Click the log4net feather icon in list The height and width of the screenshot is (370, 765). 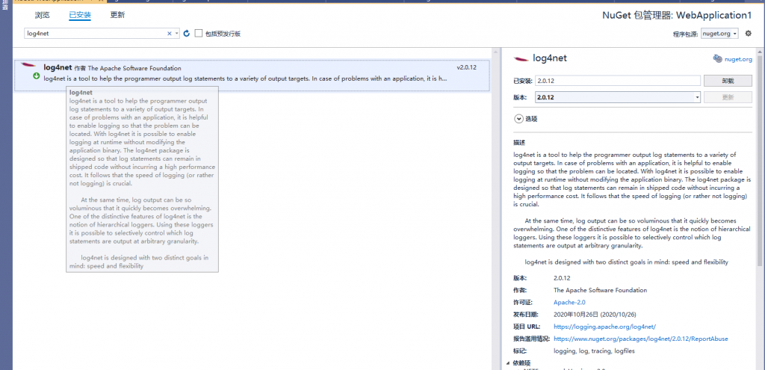[29, 66]
